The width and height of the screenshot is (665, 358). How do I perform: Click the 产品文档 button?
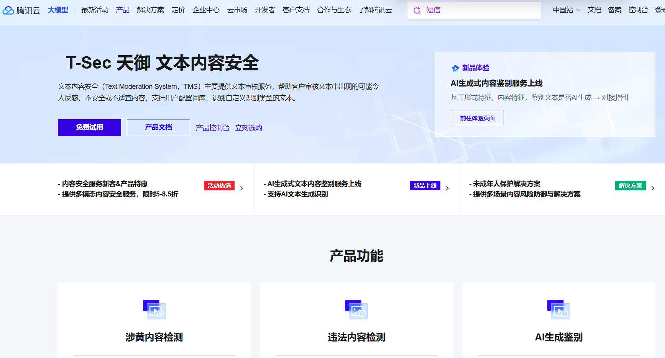coord(158,128)
